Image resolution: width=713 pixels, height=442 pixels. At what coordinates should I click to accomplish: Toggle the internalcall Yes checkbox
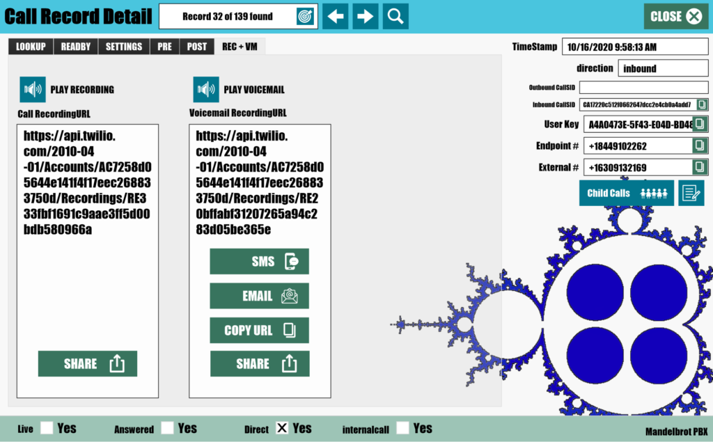click(x=402, y=428)
